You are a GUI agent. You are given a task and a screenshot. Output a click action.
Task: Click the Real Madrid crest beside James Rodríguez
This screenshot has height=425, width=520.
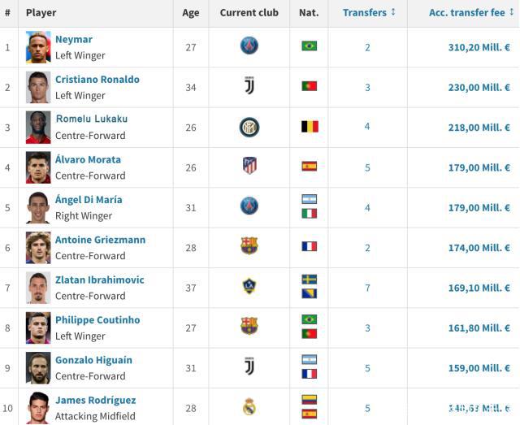tap(249, 406)
